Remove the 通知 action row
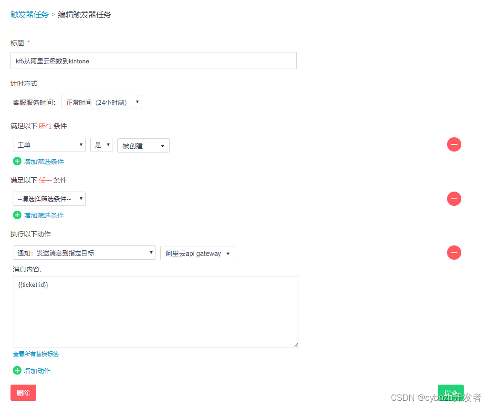 [x=454, y=253]
